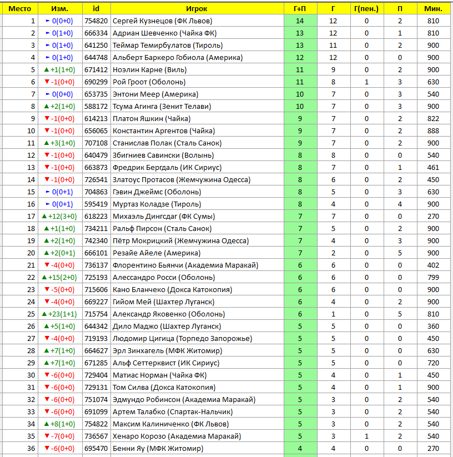
Task: Select the Мин. column header
Action: click(x=433, y=9)
